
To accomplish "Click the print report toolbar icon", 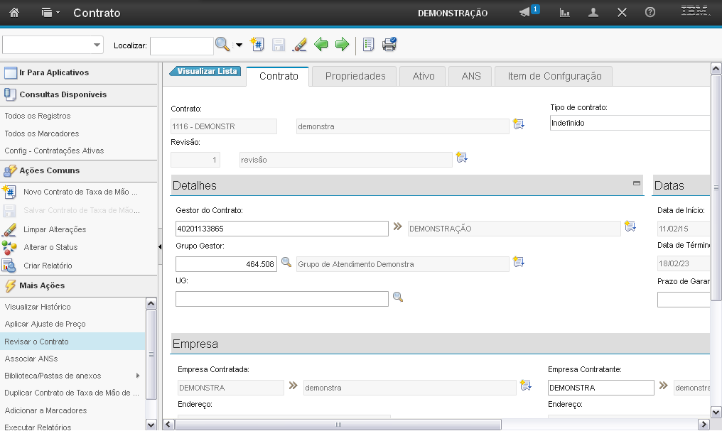I will coord(389,45).
